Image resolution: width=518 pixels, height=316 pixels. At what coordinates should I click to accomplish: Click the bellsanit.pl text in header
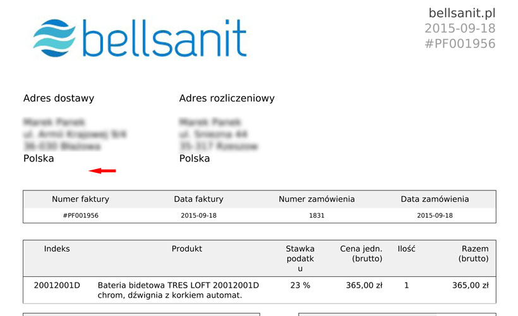(x=462, y=13)
